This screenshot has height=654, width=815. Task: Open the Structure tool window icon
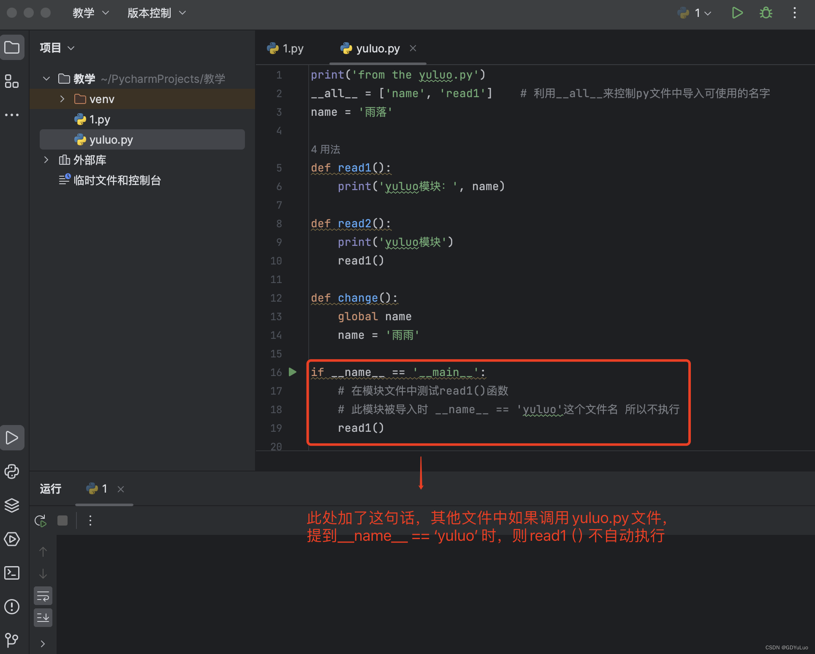12,81
